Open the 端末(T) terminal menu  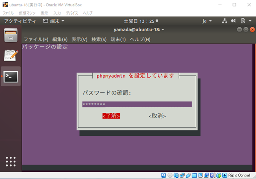click(x=118, y=39)
